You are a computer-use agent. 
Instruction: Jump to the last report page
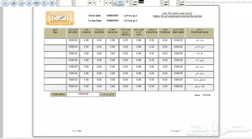coord(110,3)
